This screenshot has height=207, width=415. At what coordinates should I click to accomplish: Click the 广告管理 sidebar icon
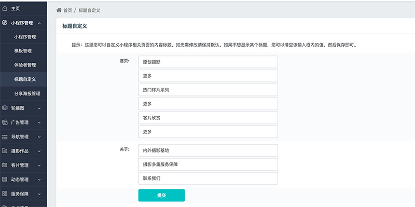[x=5, y=122]
